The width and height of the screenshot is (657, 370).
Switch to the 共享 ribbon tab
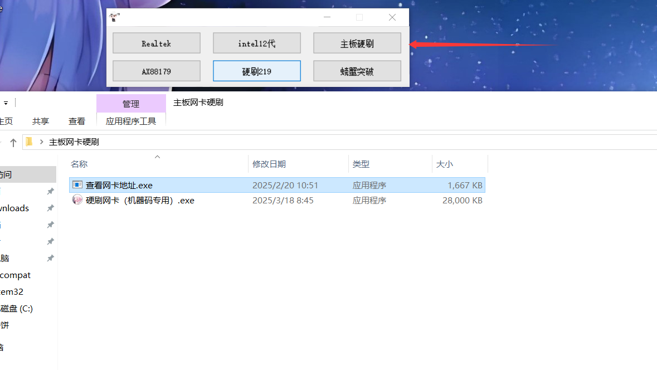point(40,120)
